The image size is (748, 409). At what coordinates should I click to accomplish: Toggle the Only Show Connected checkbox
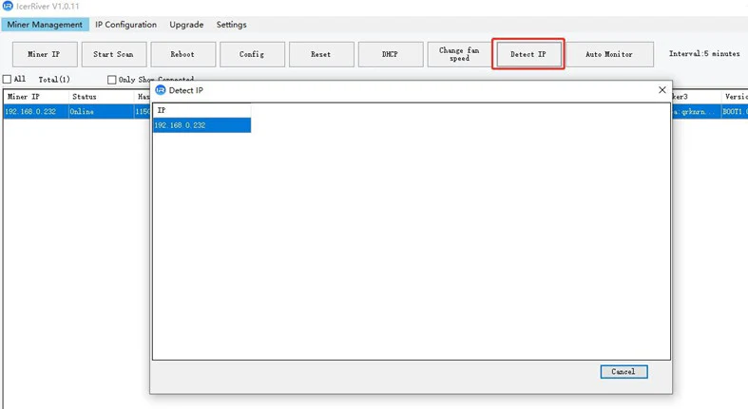point(111,80)
